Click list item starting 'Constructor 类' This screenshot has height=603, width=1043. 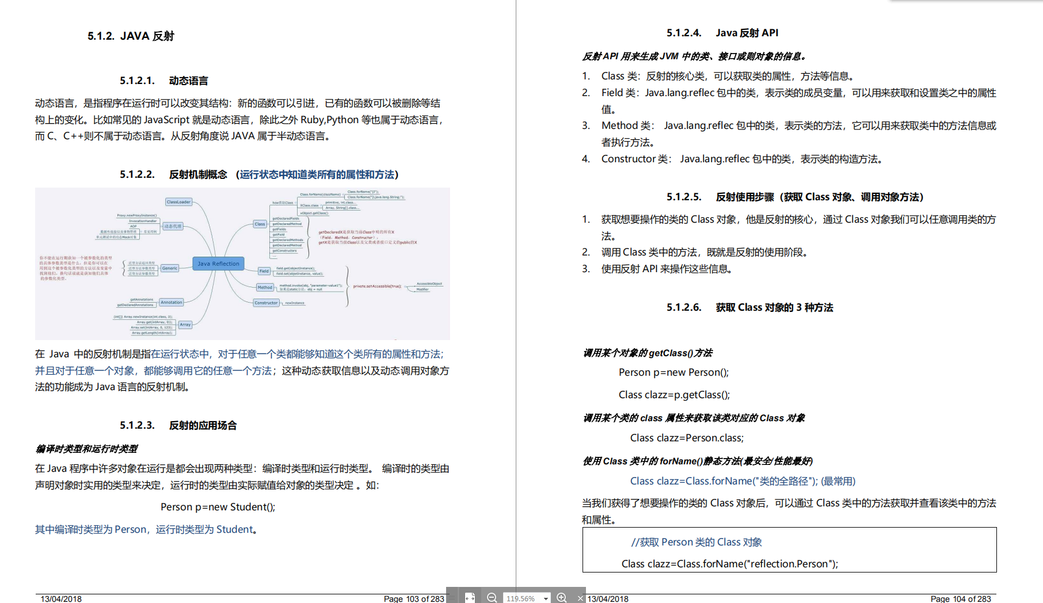tap(743, 159)
